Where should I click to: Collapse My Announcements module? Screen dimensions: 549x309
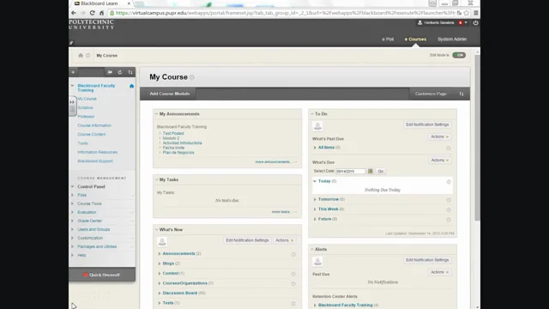[156, 114]
